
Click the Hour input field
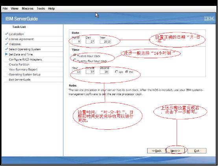click(76, 72)
